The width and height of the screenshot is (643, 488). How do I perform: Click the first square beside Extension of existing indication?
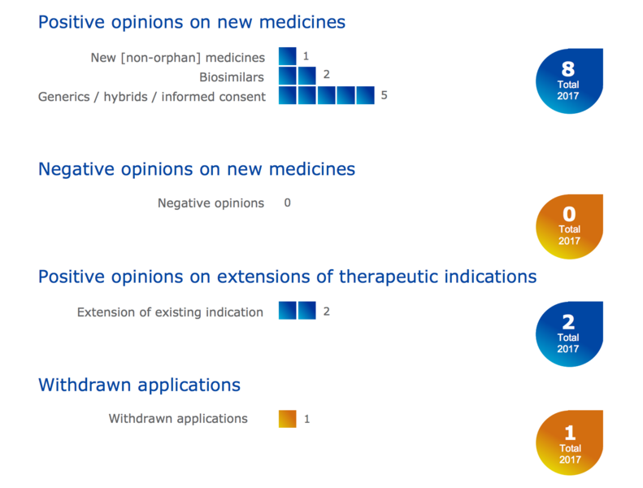288,310
